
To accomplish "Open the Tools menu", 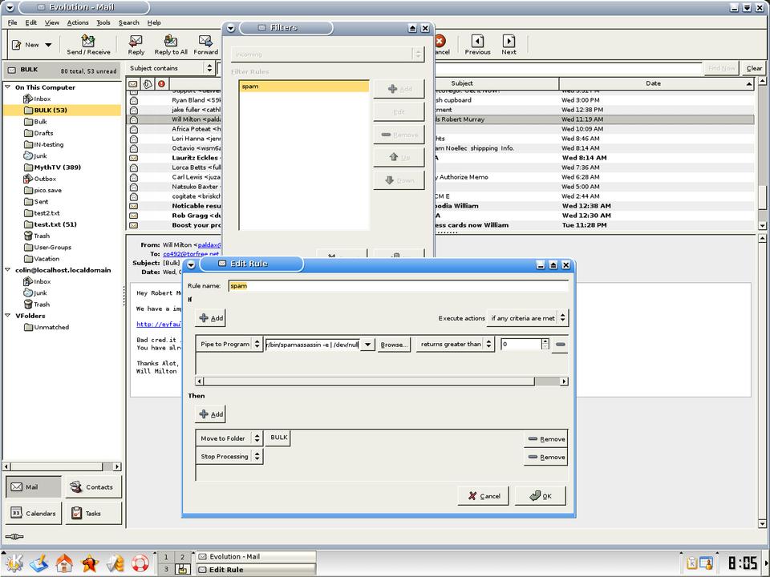I will [103, 22].
